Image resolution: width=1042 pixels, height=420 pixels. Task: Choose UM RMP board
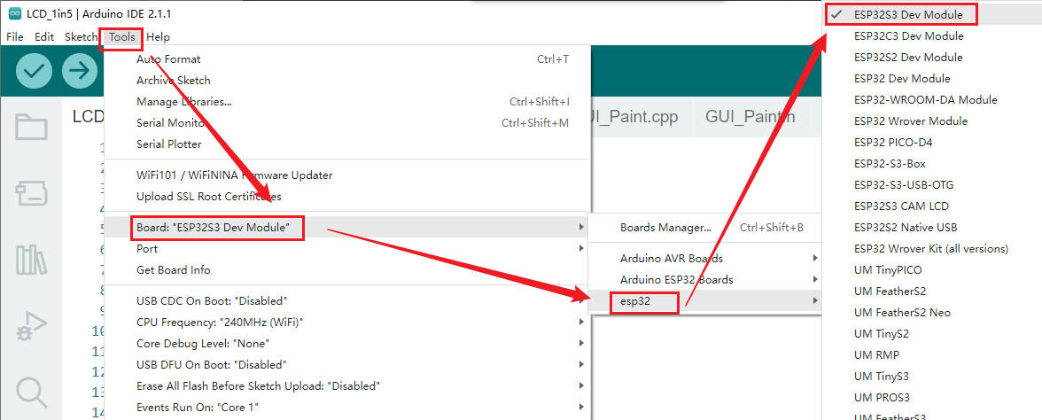(932, 354)
